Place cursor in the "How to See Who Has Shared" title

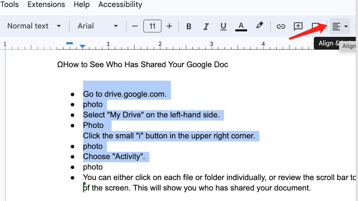pos(143,65)
